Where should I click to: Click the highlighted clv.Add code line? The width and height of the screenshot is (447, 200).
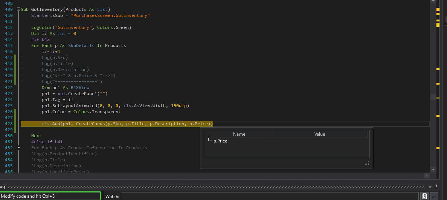pyautogui.click(x=127, y=124)
